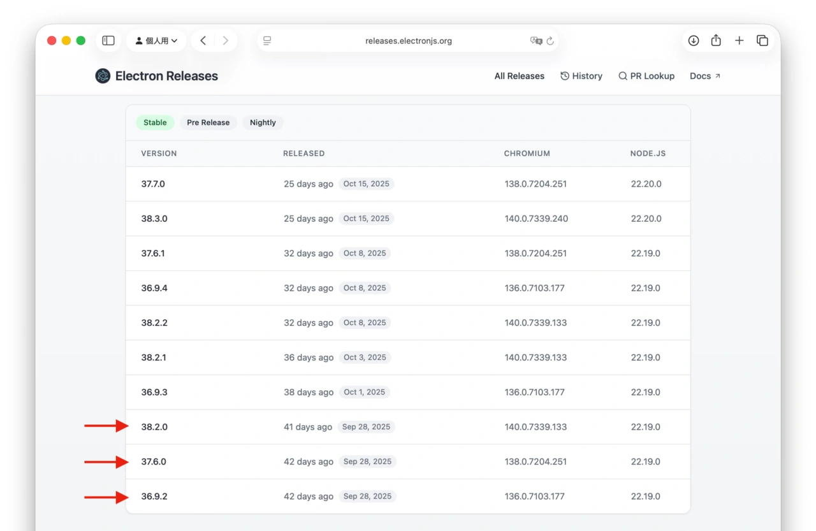Deselect the Stable release filter
This screenshot has height=531, width=816.
[x=155, y=122]
